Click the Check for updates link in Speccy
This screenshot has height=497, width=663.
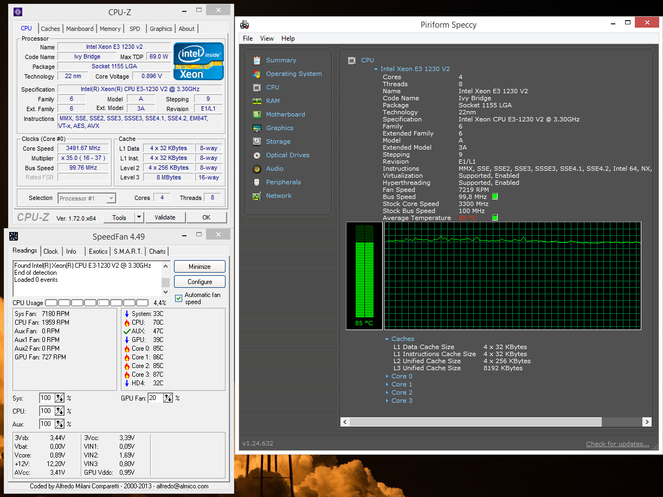(617, 444)
